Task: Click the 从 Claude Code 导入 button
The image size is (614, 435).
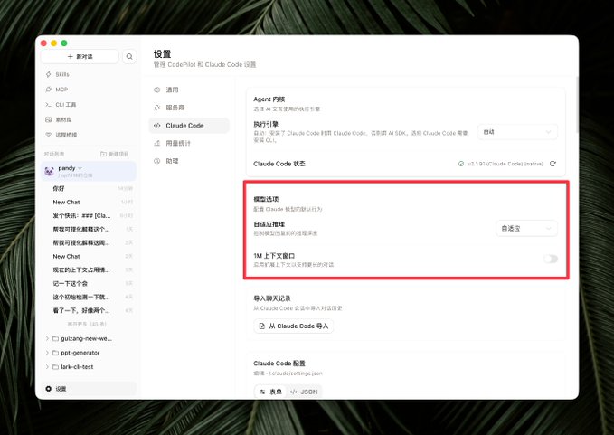Action: [x=294, y=326]
